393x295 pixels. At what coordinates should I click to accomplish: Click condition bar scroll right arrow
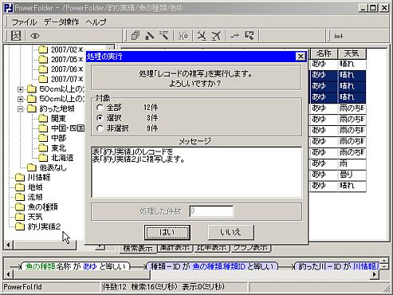click(375, 274)
